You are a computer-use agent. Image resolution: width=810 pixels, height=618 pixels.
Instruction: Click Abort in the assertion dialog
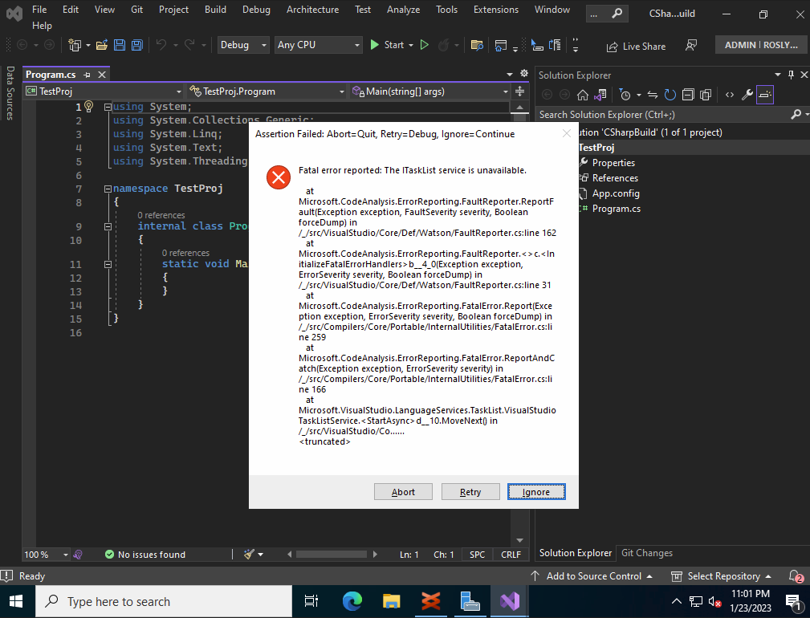point(403,492)
